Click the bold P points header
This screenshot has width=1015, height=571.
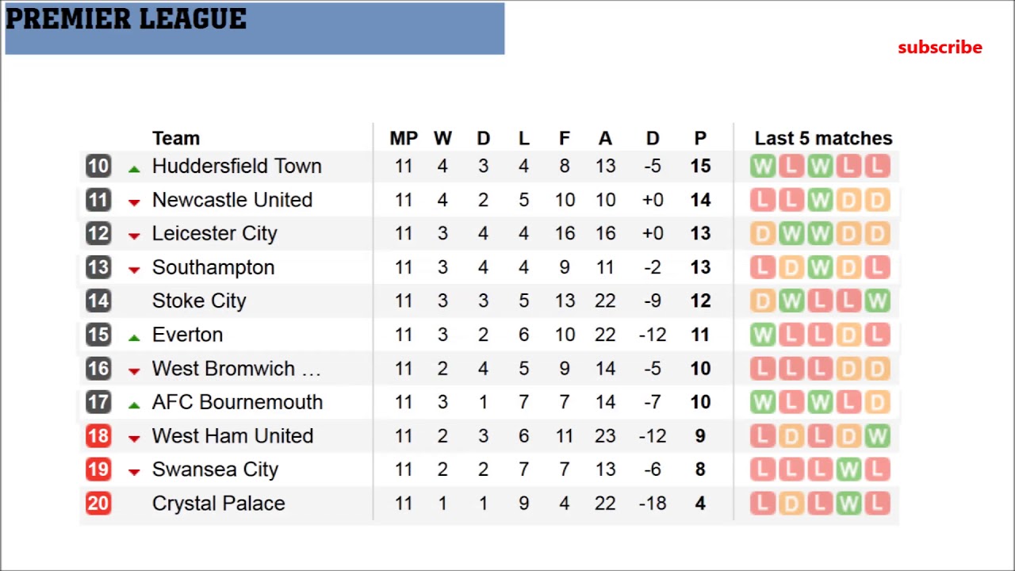[x=700, y=139]
